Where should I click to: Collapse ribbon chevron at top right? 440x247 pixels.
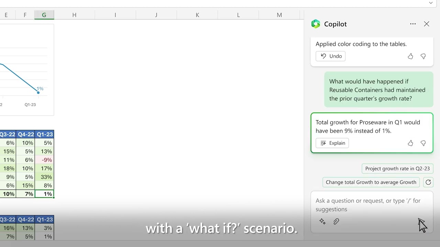pyautogui.click(x=431, y=3)
